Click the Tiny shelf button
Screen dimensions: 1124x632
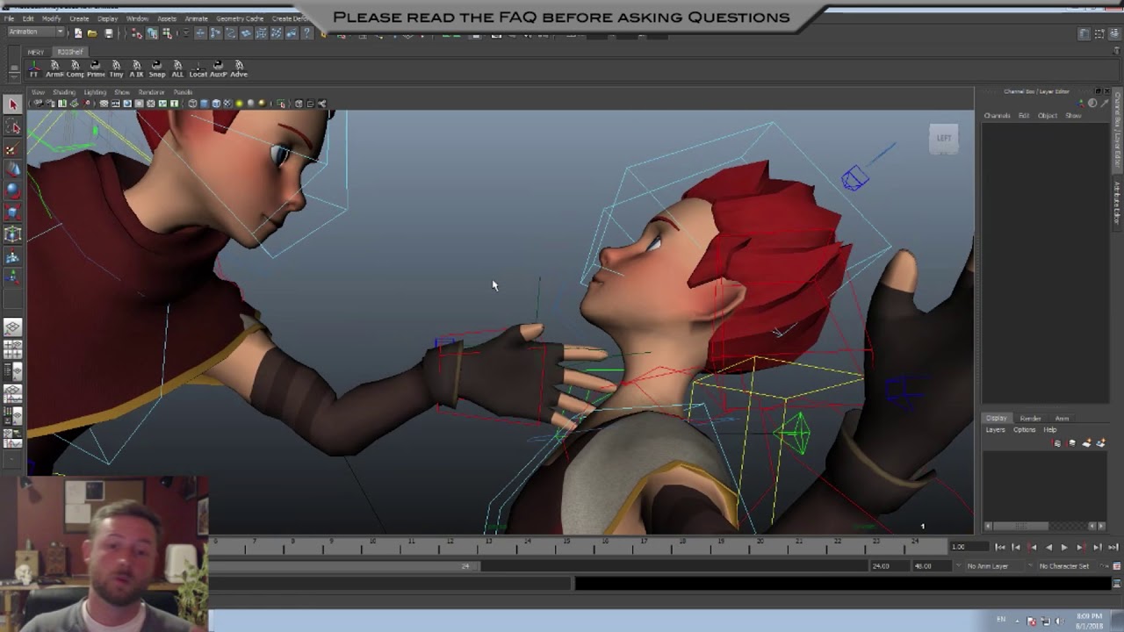coord(116,68)
